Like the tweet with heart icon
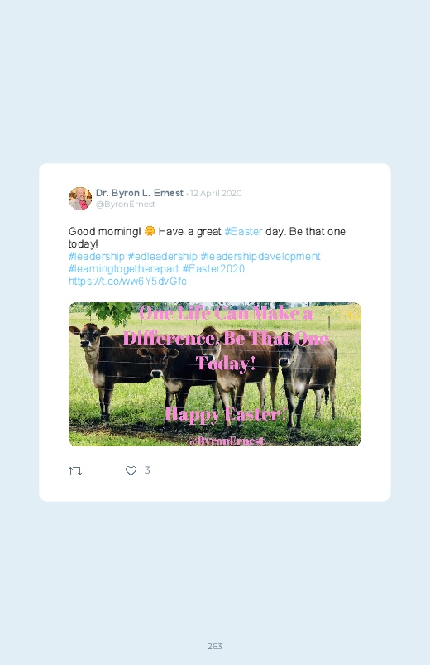 [131, 470]
